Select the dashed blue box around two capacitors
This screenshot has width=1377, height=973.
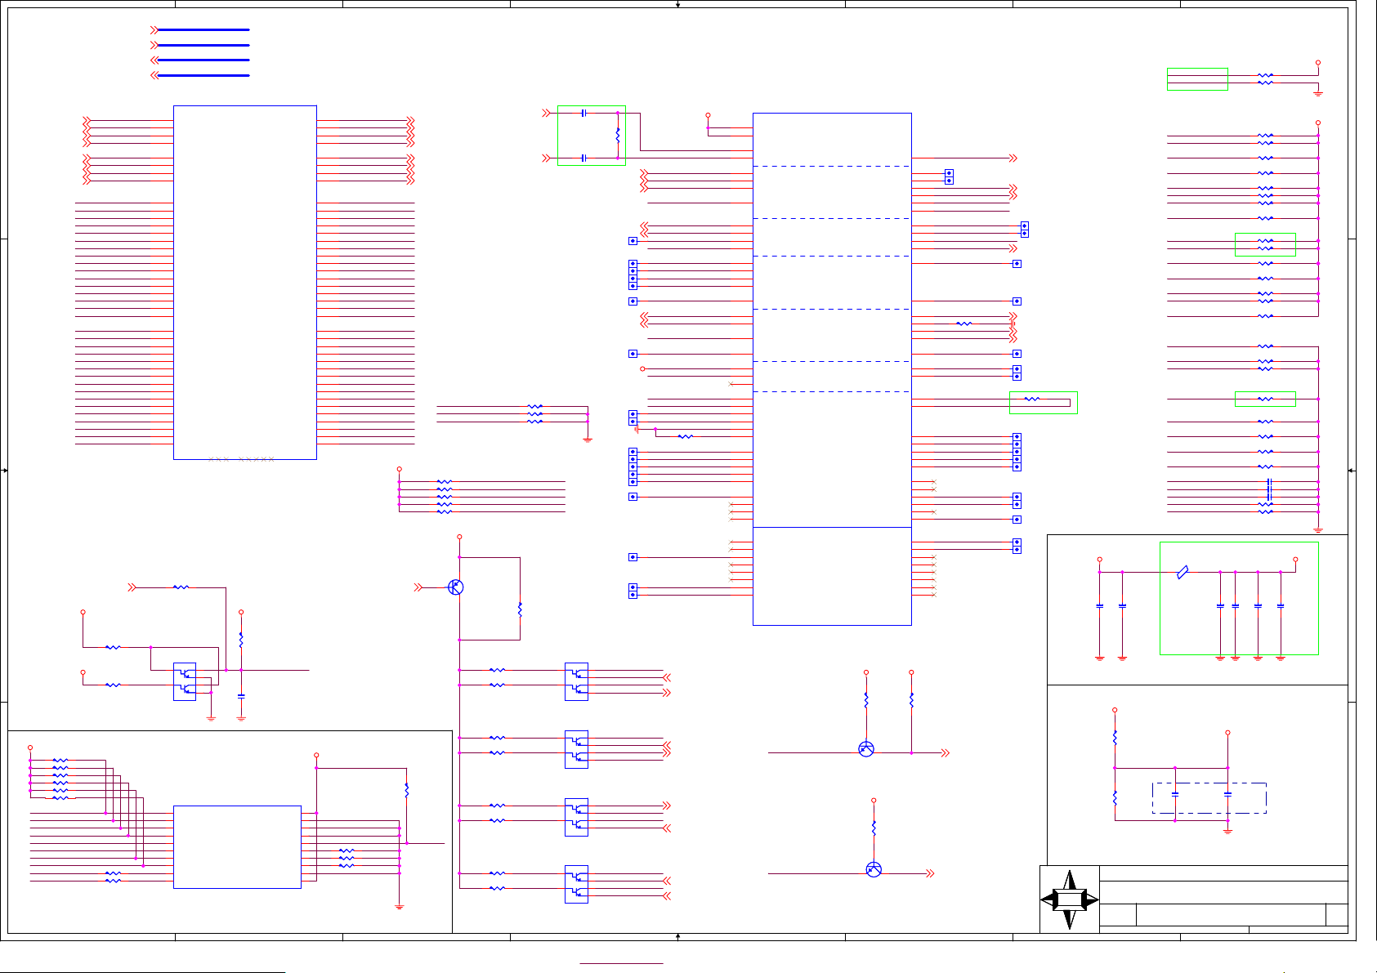click(1209, 798)
